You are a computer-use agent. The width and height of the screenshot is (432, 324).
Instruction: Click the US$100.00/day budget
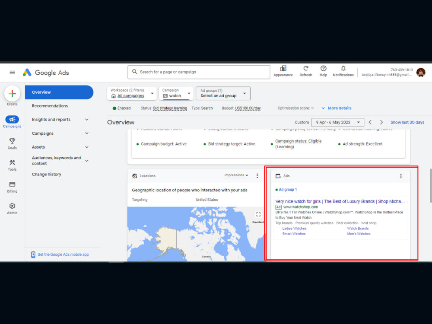point(248,108)
